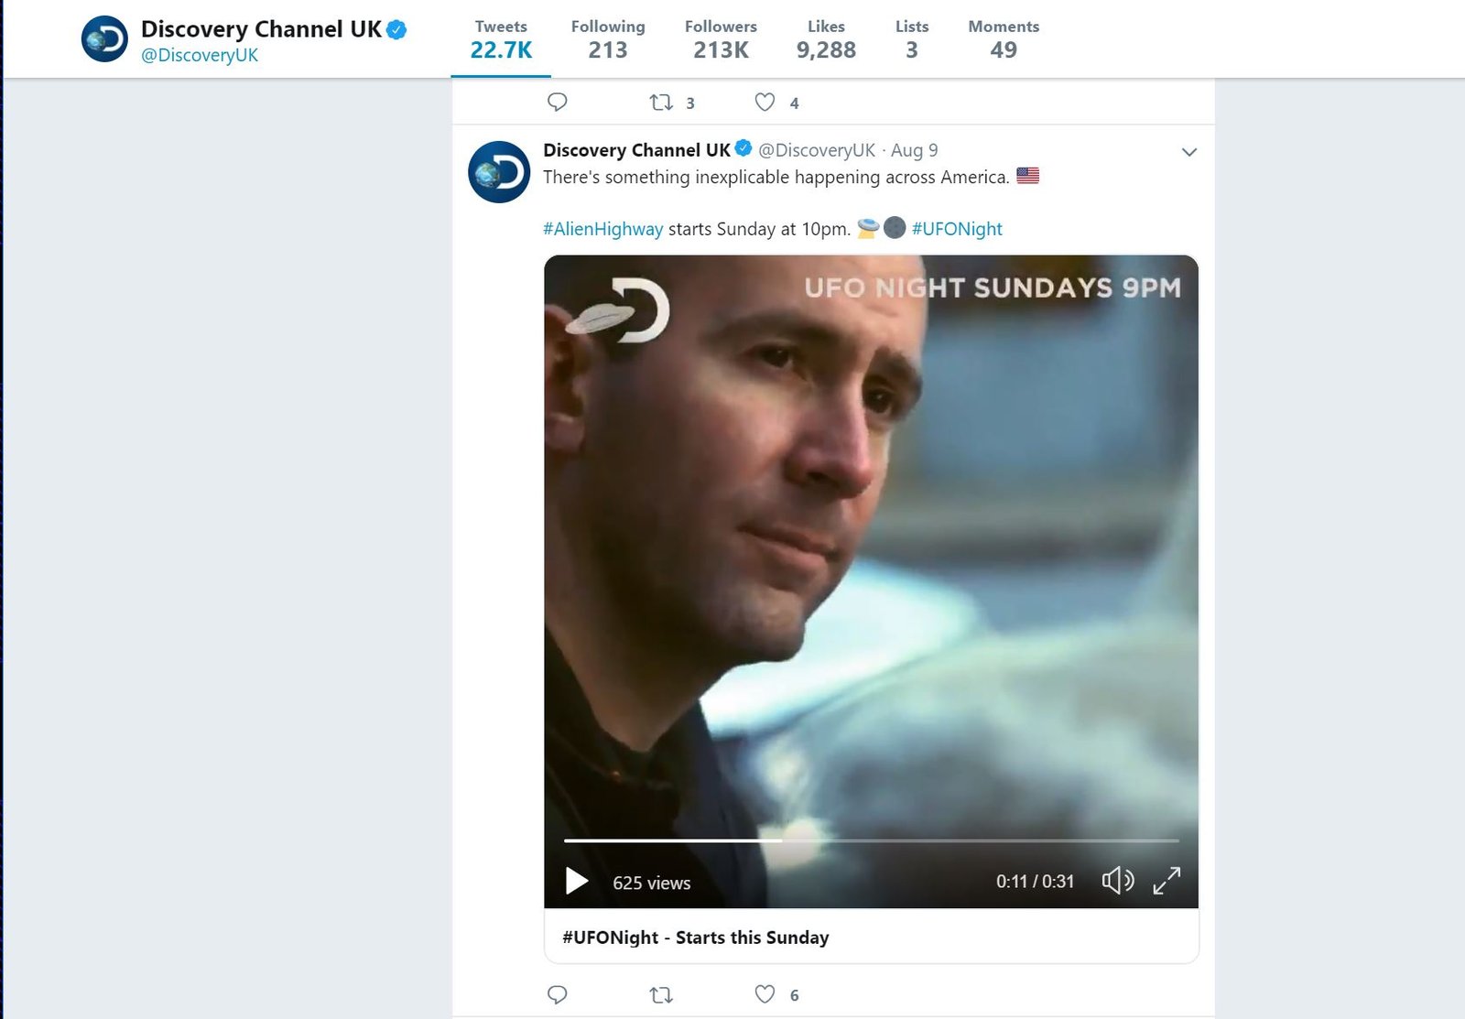
Task: Open the Followers tab
Action: [721, 39]
